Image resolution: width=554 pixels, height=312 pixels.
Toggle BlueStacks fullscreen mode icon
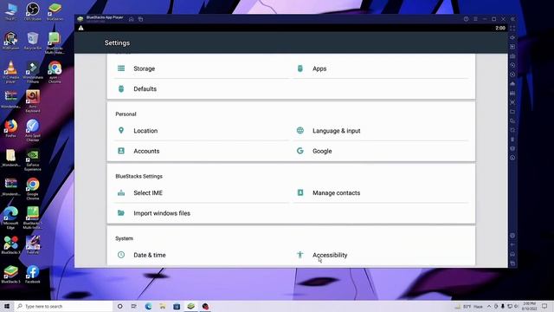(x=512, y=29)
